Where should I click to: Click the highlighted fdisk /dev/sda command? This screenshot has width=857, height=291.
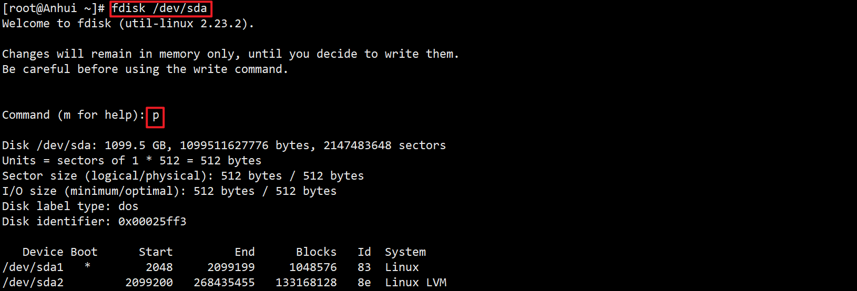(160, 8)
